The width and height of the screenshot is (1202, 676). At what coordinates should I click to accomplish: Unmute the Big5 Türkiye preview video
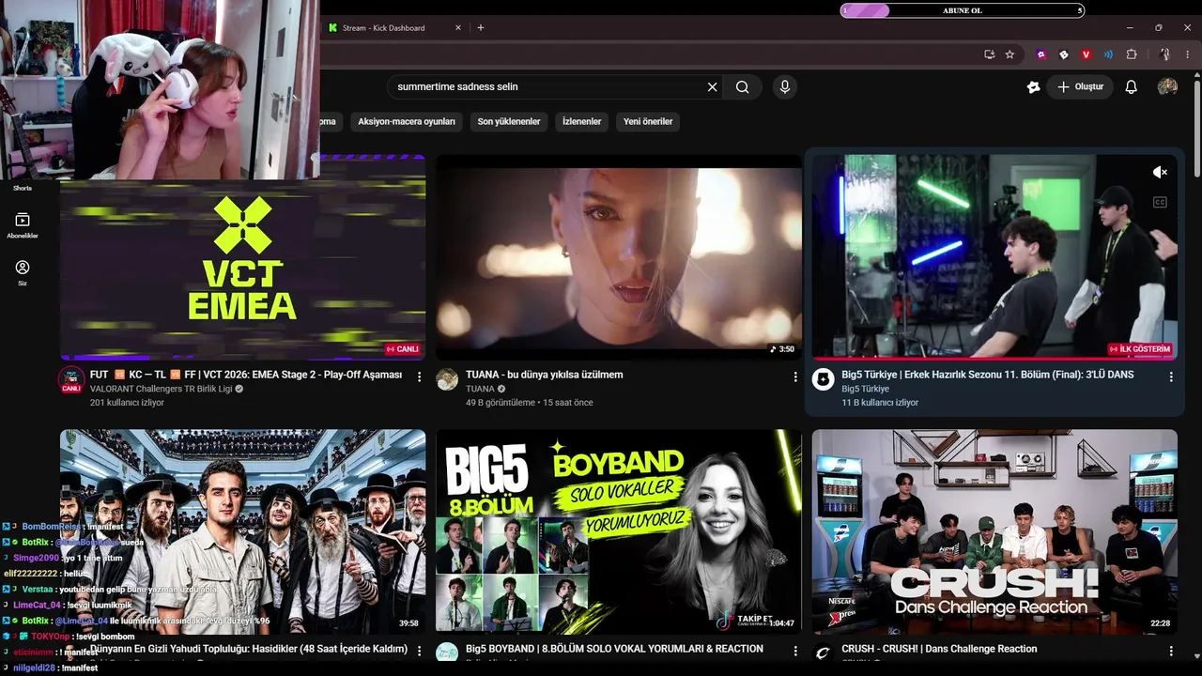click(x=1160, y=173)
